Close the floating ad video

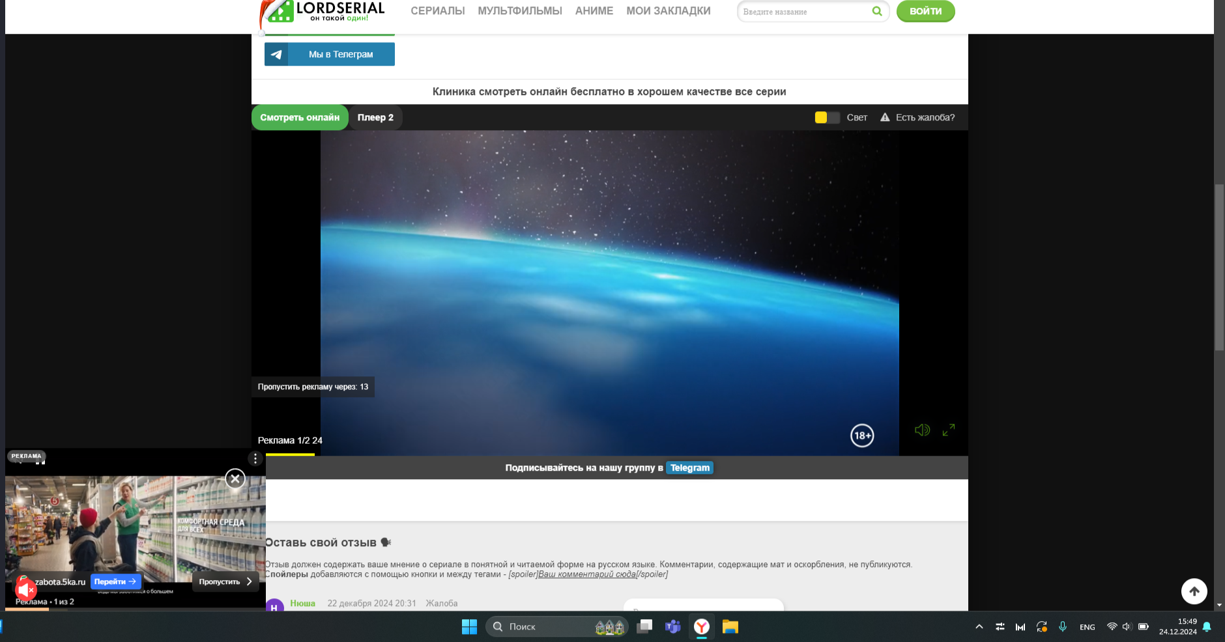coord(235,479)
